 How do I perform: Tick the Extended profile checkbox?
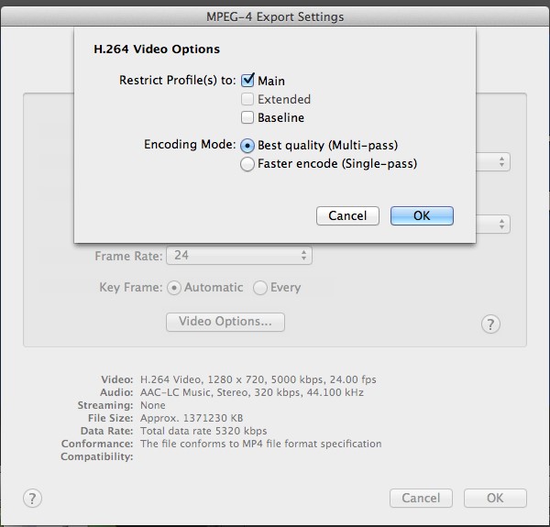[x=247, y=99]
